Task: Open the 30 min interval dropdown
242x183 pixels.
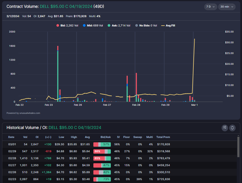Action: tap(227, 6)
